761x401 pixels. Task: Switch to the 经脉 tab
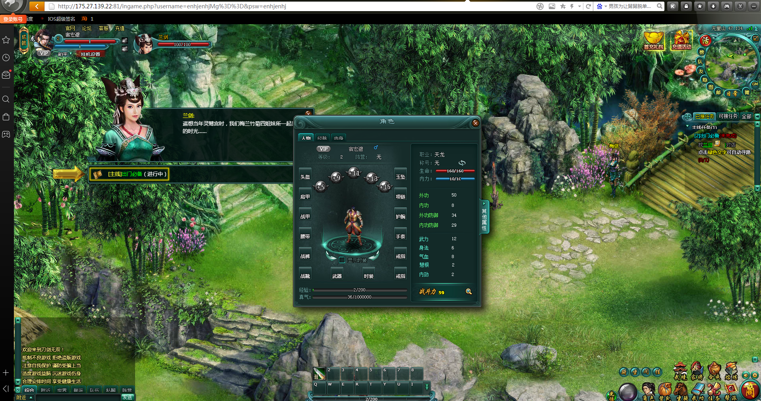click(322, 138)
